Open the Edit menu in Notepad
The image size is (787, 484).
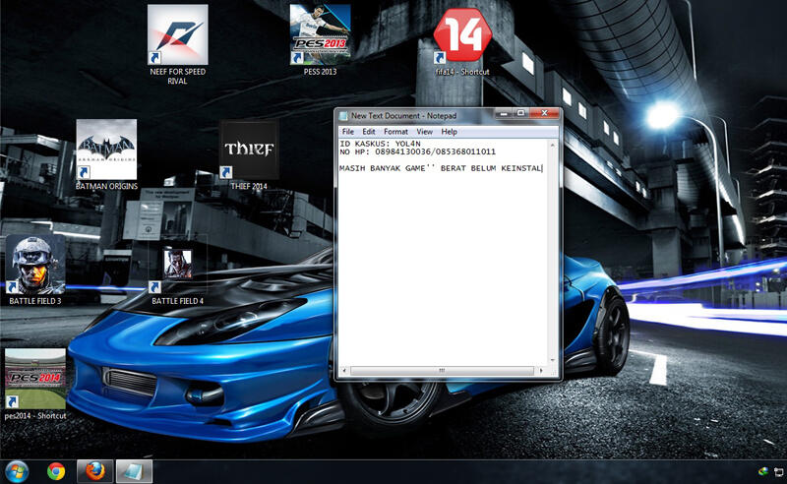point(368,132)
